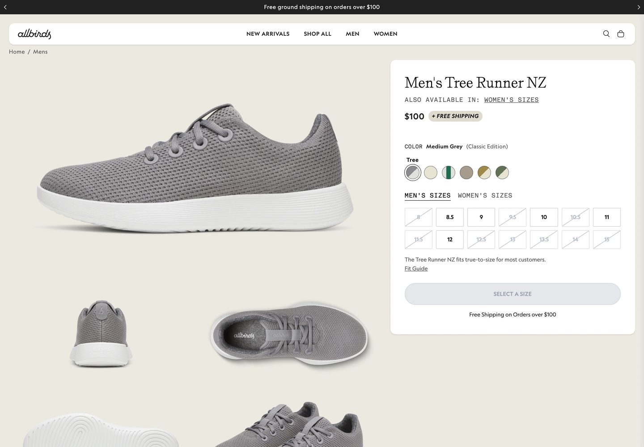The image size is (644, 447).
Task: Open the Men navigation menu
Action: [x=352, y=34]
